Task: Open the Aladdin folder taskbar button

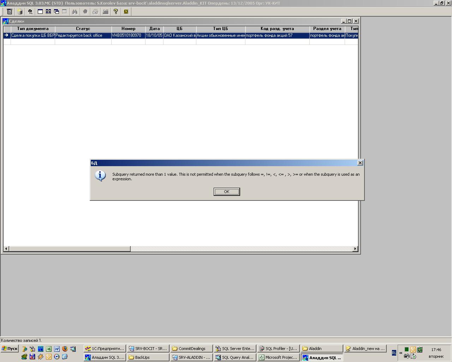Action: (x=322, y=349)
